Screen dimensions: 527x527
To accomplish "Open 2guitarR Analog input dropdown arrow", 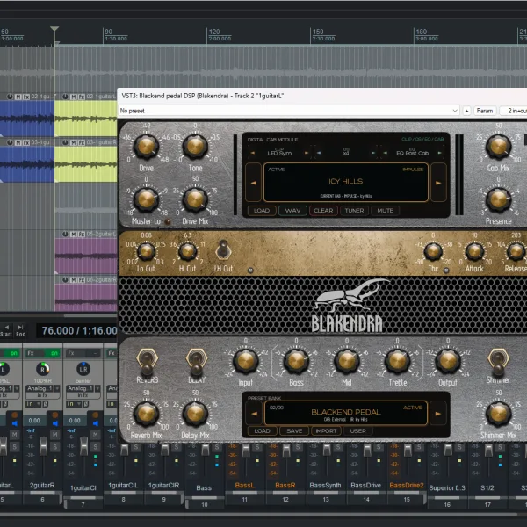I will [x=57, y=388].
